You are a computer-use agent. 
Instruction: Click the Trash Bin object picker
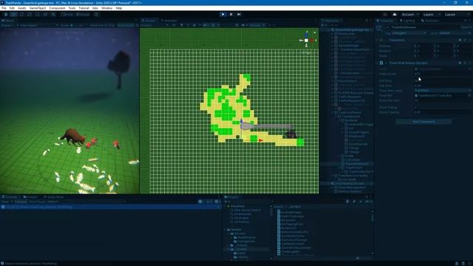(x=469, y=95)
